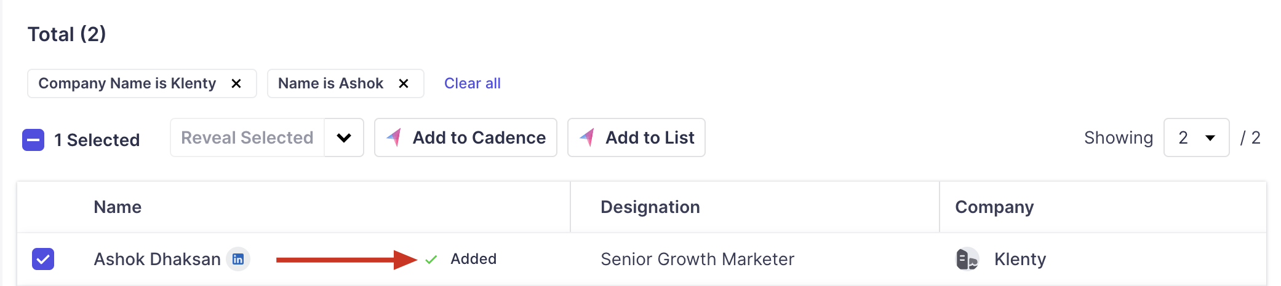Toggle the select-all checkbox in the toolbar
The height and width of the screenshot is (286, 1281).
coord(33,140)
